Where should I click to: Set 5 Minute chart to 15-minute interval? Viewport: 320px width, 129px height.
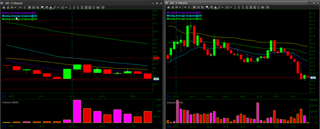click(x=81, y=7)
